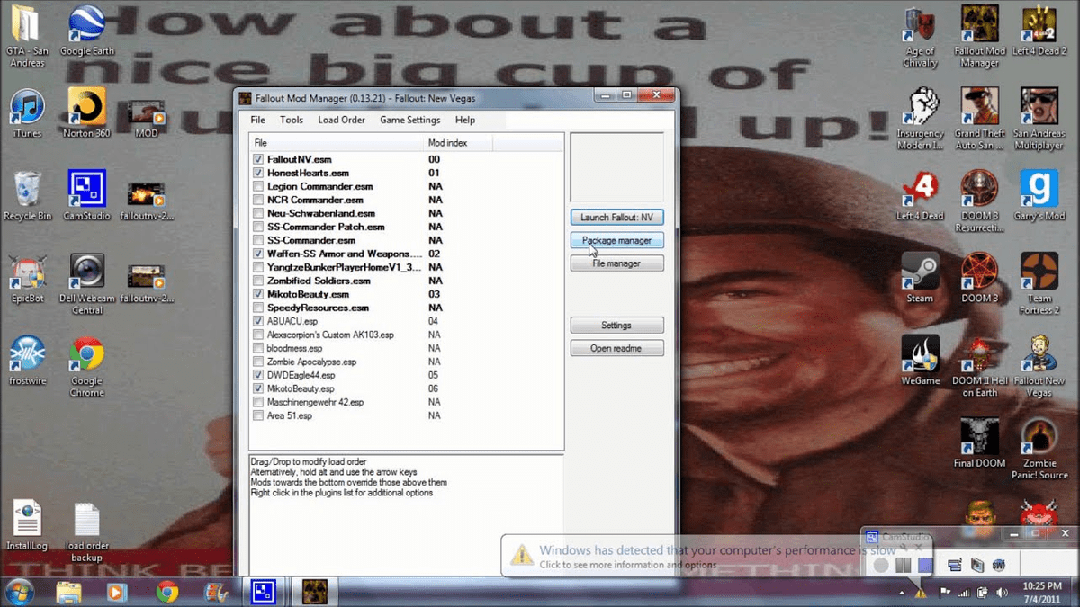The width and height of the screenshot is (1080, 607).
Task: Click the Windows Start button
Action: pyautogui.click(x=20, y=592)
